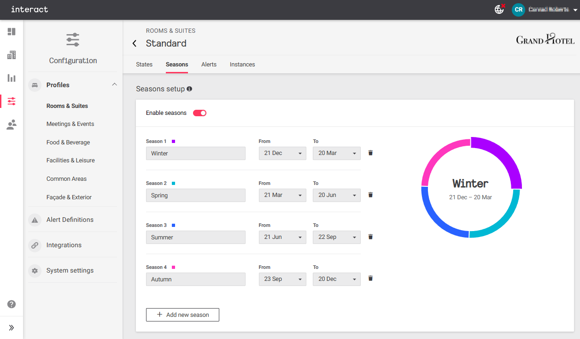Open the Winter From date dropdown
580x339 pixels.
pos(282,153)
